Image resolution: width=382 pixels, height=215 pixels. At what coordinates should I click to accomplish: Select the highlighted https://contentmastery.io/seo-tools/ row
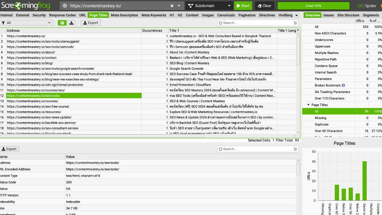(74, 96)
